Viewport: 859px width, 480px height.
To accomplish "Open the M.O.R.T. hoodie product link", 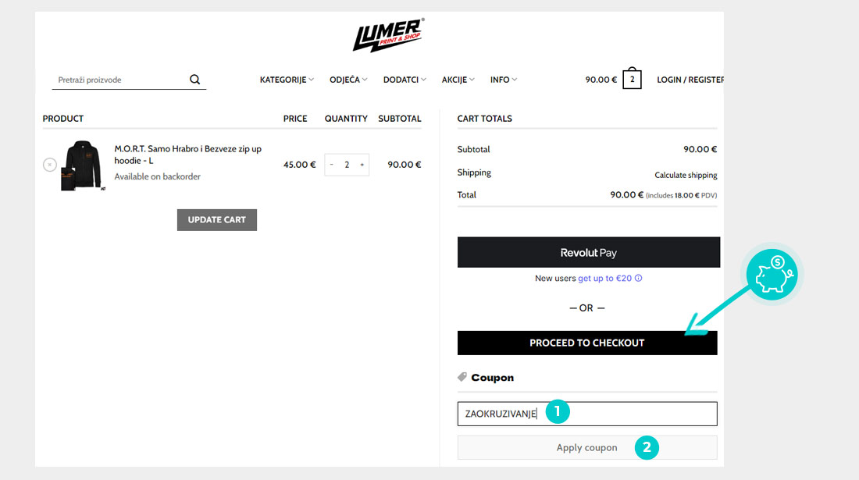I will click(x=188, y=155).
